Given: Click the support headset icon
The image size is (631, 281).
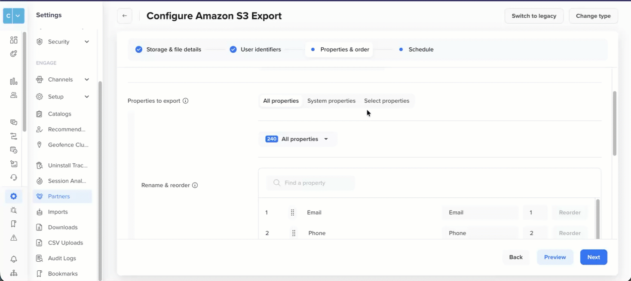Looking at the screenshot, I should tap(13, 177).
